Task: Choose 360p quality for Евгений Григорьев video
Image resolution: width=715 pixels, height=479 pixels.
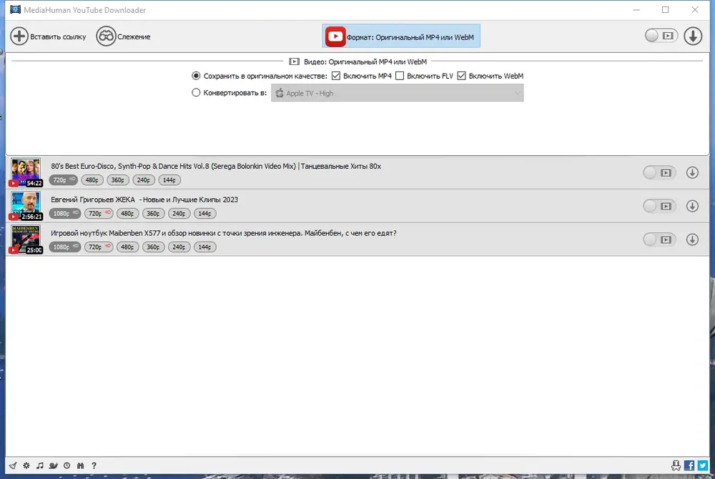Action: tap(153, 213)
